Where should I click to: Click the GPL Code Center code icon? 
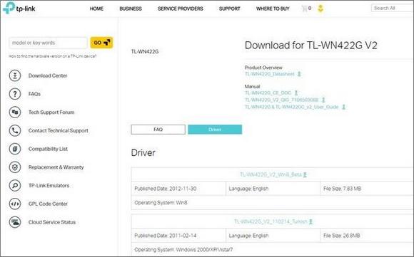[15, 204]
